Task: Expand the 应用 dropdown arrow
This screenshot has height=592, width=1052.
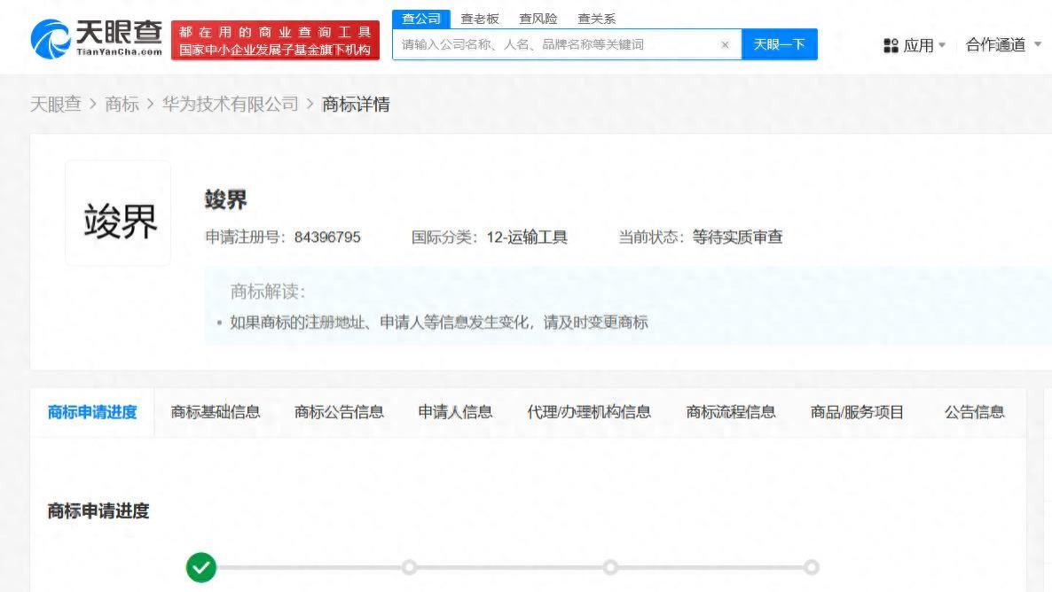Action: [x=942, y=45]
